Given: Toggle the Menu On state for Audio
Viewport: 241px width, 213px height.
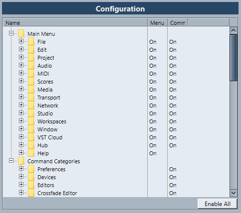Looking at the screenshot, I should coord(153,66).
